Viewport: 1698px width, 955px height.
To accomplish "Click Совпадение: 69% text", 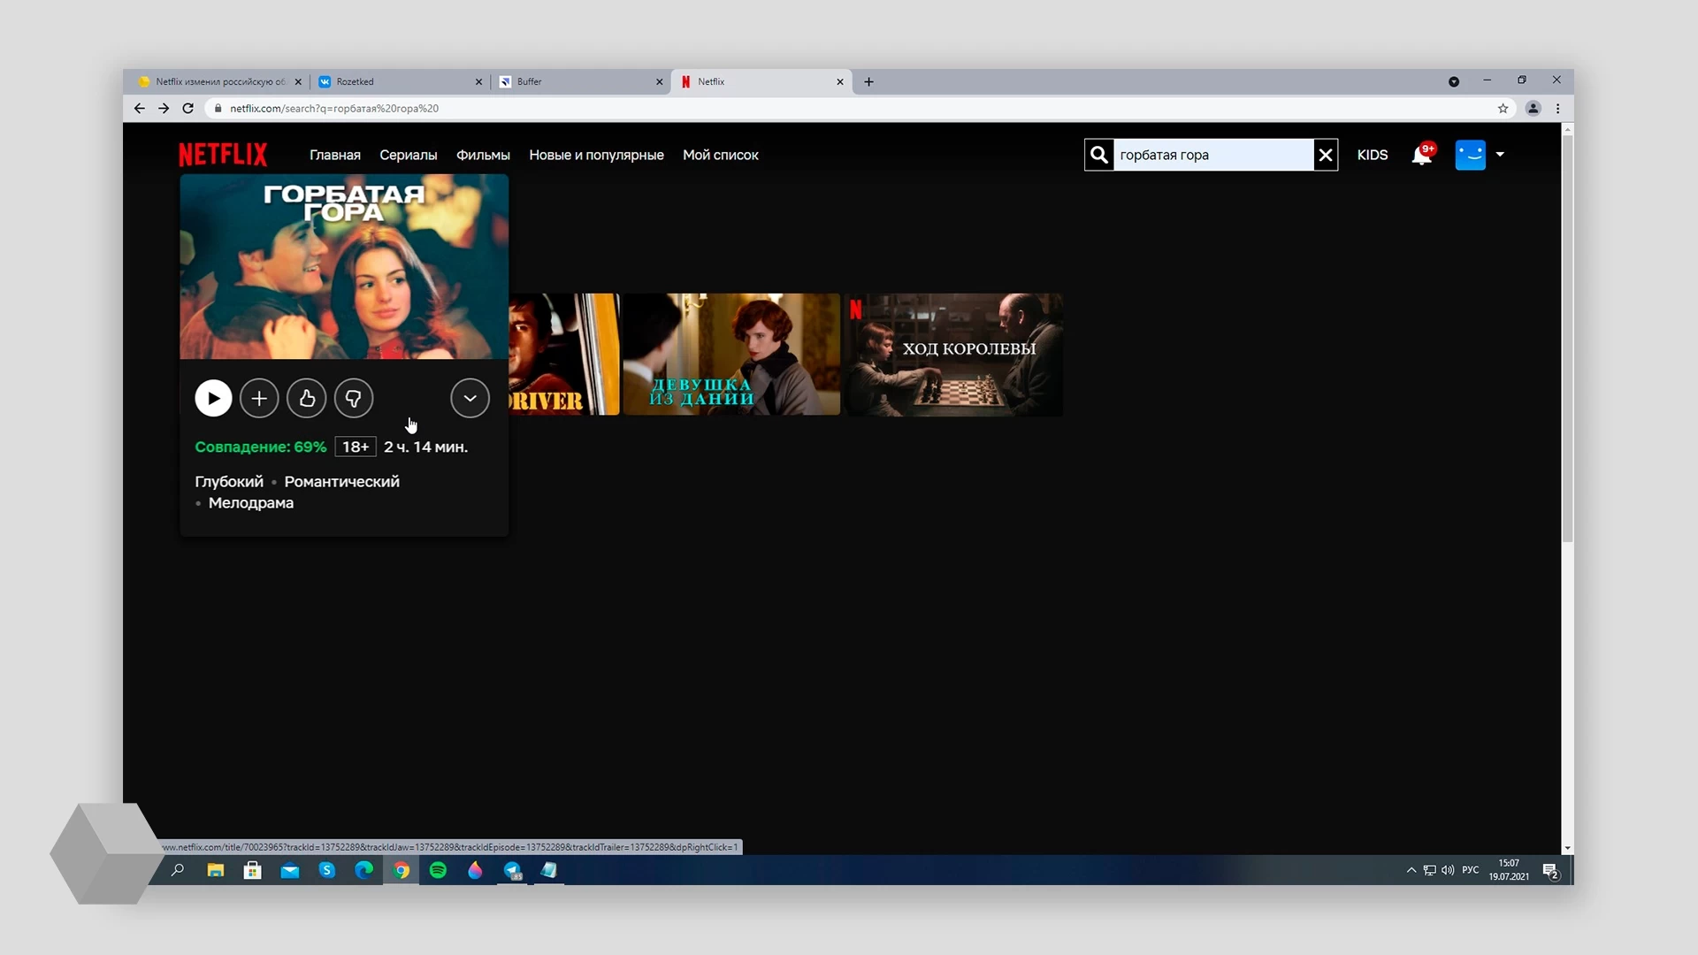I will tap(261, 447).
